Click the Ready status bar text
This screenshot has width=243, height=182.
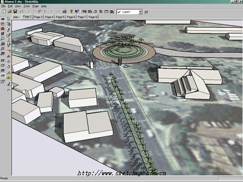coord(4,178)
